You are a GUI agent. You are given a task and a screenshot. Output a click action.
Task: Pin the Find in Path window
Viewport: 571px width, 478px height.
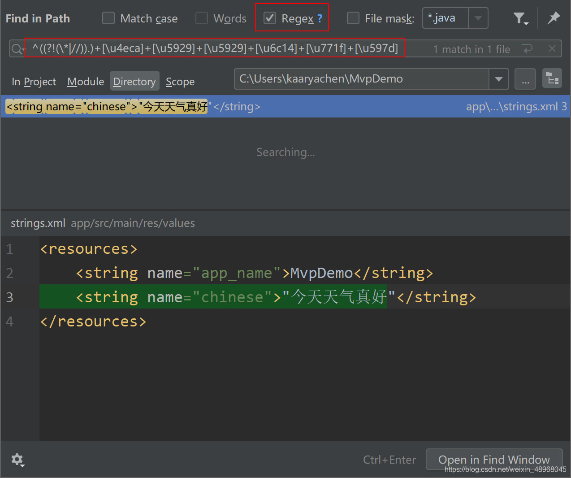pyautogui.click(x=554, y=18)
